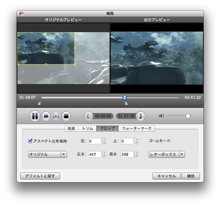Click the 広さ width stepper
This screenshot has width=220, height=205.
pyautogui.click(x=104, y=154)
